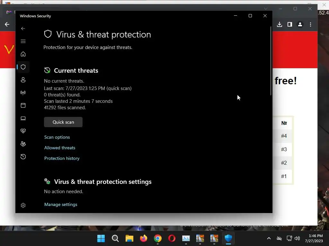Open the hamburger navigation menu
The width and height of the screenshot is (329, 246).
(23, 41)
